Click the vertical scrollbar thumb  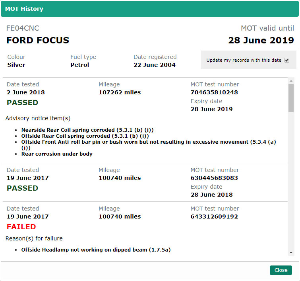(291, 98)
